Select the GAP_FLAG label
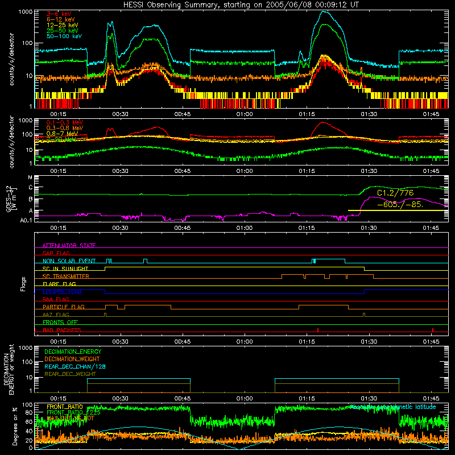 click(x=56, y=253)
